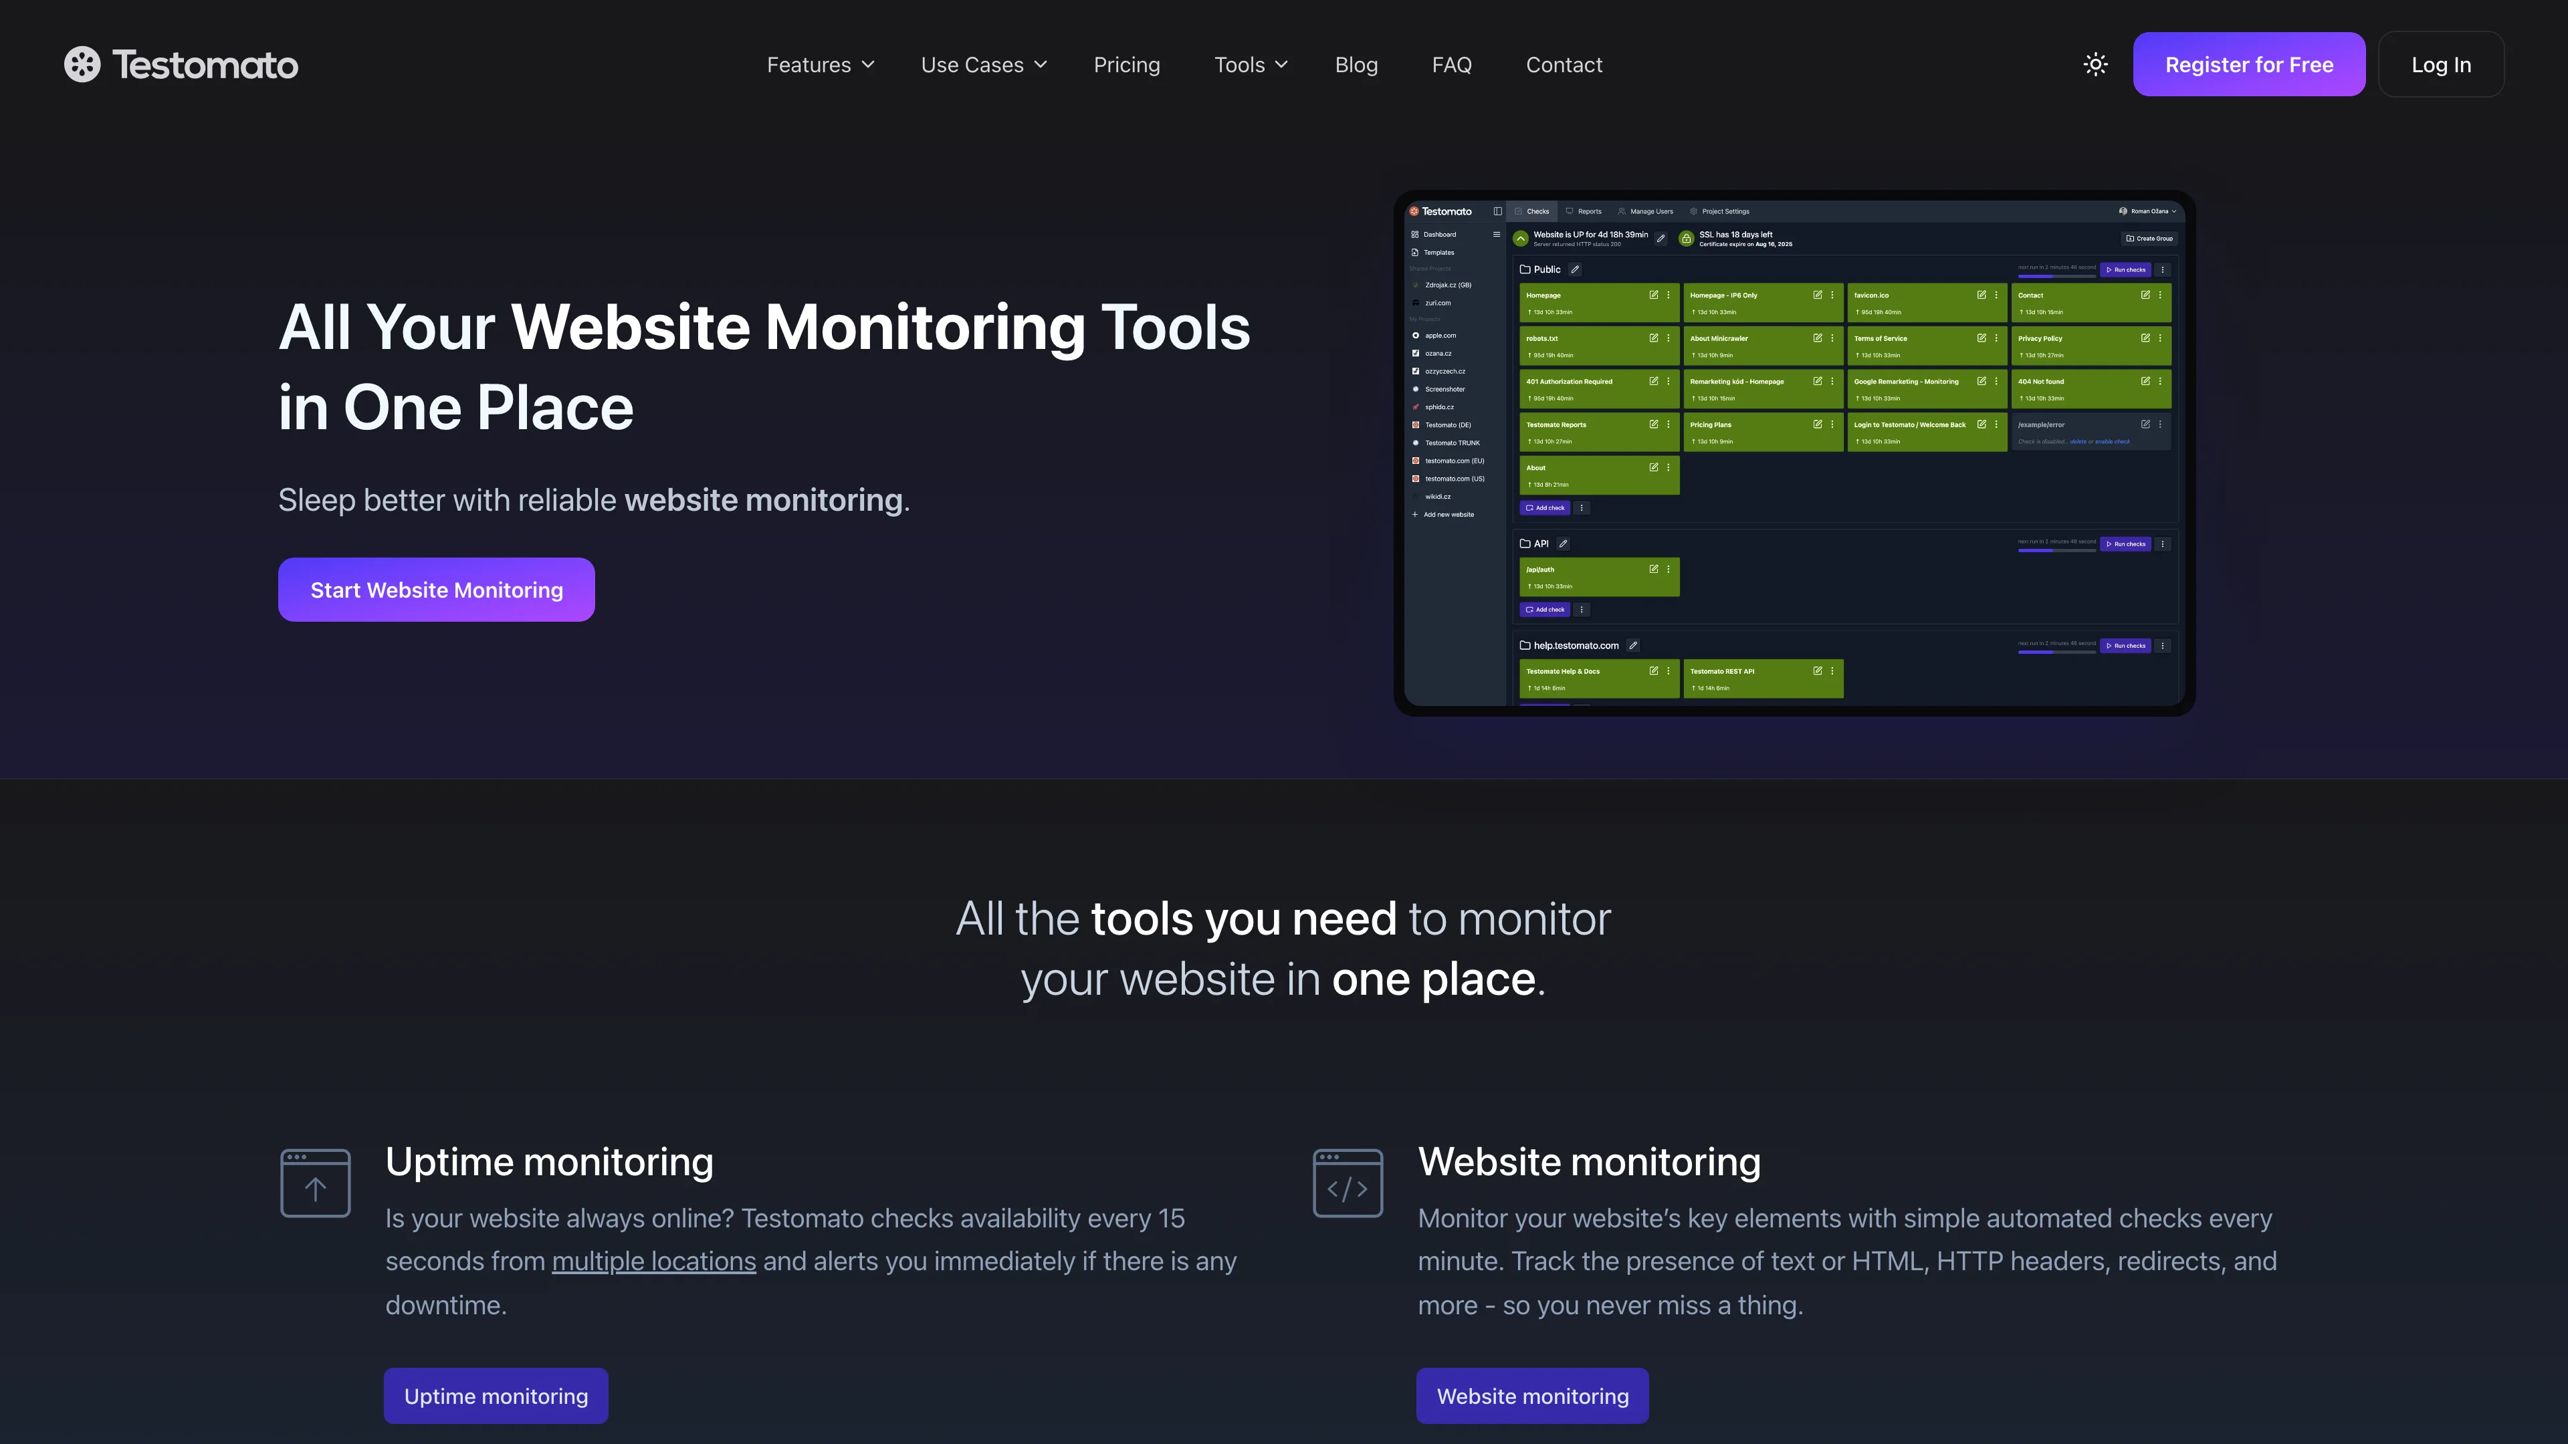This screenshot has width=2568, height=1444.
Task: Open the Pricing page from the navbar
Action: click(1126, 64)
